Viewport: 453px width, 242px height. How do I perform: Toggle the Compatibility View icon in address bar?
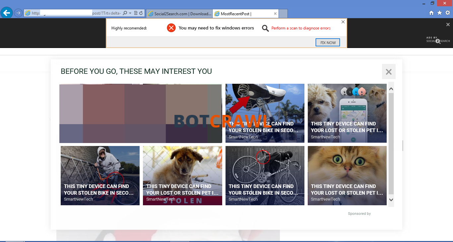click(136, 13)
